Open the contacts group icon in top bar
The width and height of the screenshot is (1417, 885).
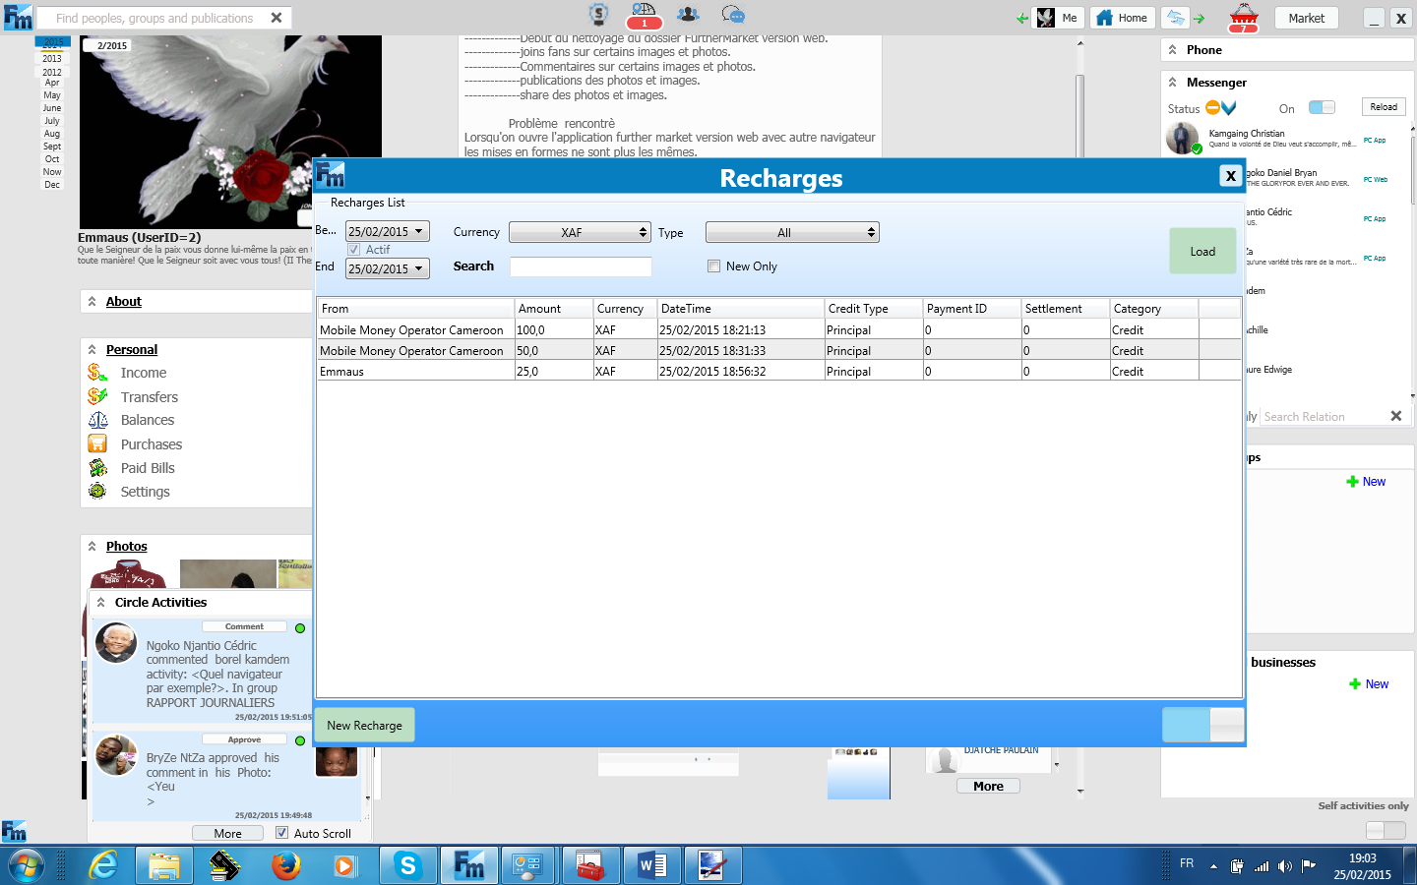689,15
